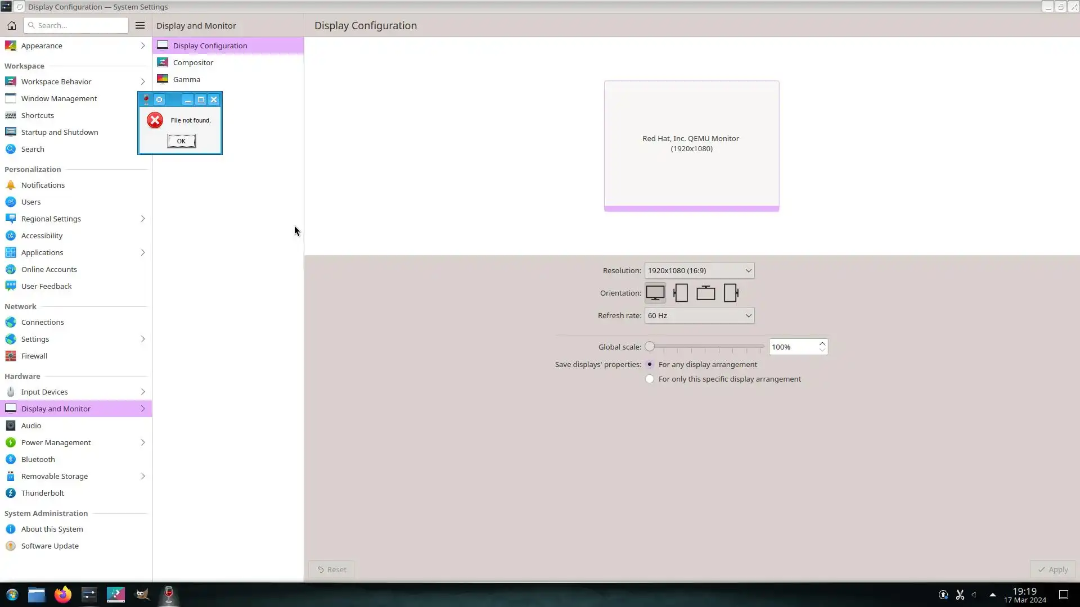Select the portrait right orientation icon

(x=731, y=293)
